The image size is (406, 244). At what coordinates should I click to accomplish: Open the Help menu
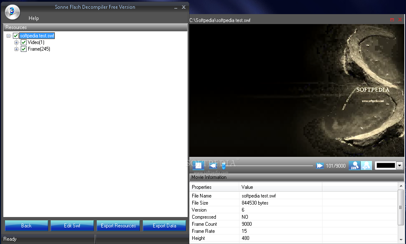(x=34, y=18)
